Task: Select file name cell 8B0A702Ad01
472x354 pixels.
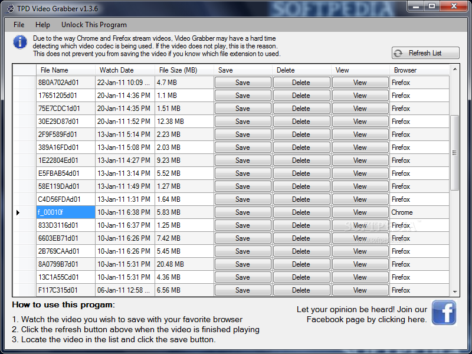Action: (65, 83)
